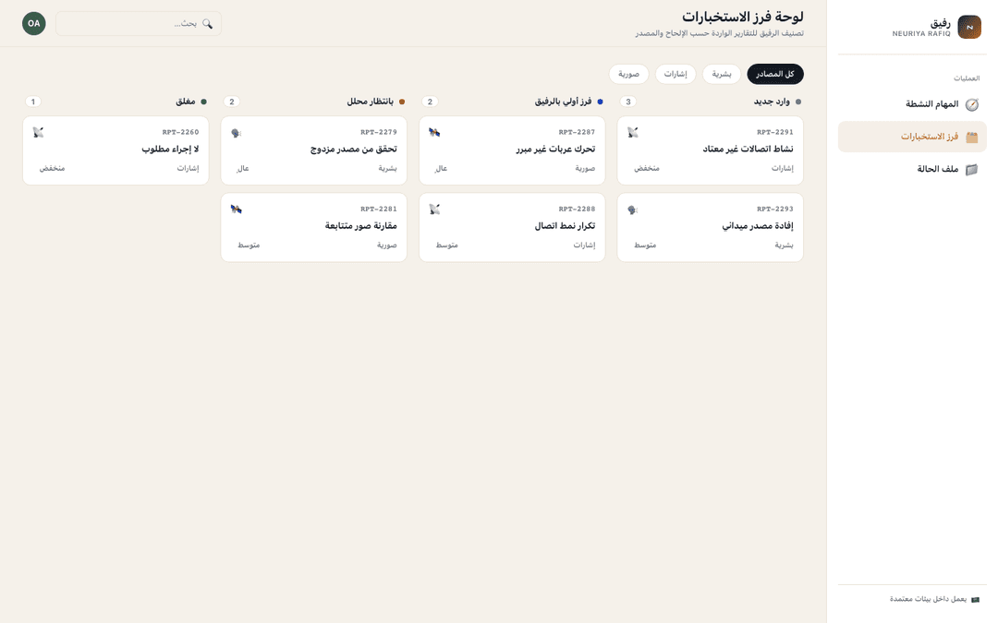Click the icon beside يعمل داخل بيئات معتمدة

pos(975,600)
